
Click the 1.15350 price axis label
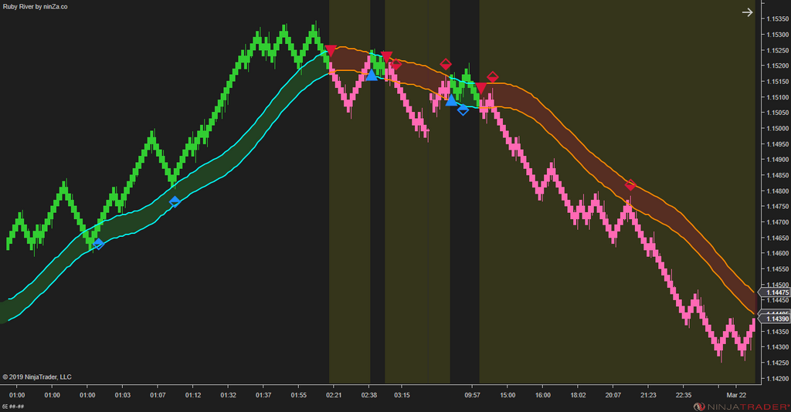click(777, 19)
